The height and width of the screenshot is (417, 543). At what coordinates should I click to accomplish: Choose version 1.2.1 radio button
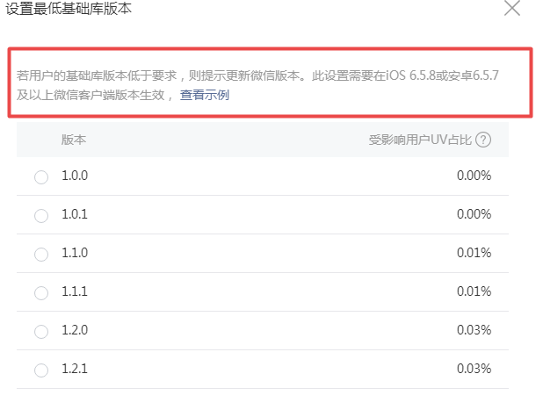pyautogui.click(x=41, y=370)
